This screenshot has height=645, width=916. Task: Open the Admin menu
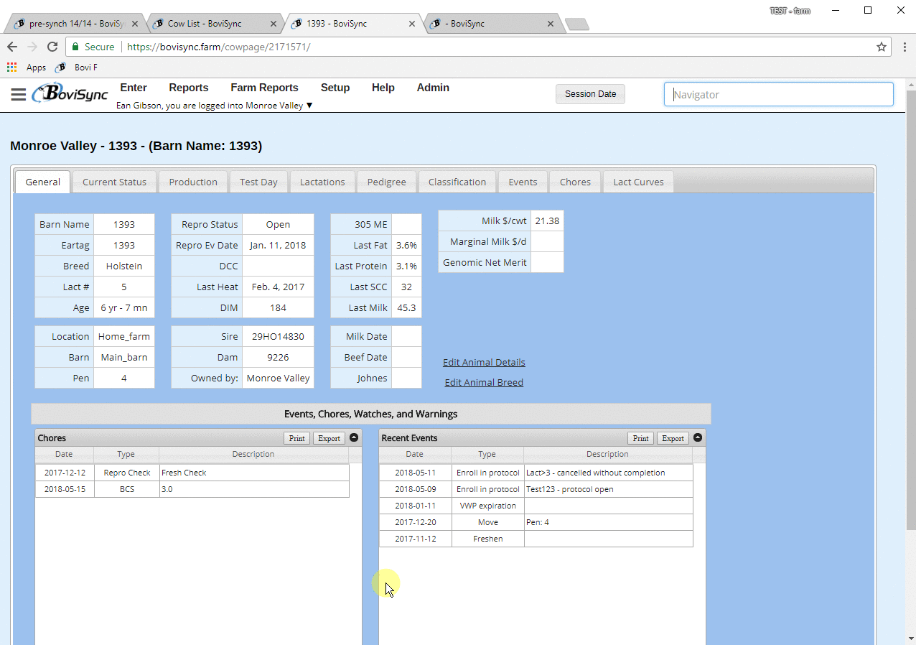click(x=433, y=88)
